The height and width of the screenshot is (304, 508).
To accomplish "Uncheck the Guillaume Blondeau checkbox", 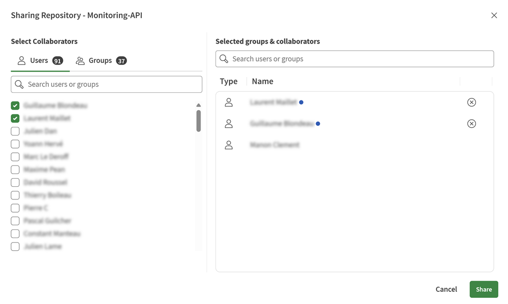I will [15, 106].
